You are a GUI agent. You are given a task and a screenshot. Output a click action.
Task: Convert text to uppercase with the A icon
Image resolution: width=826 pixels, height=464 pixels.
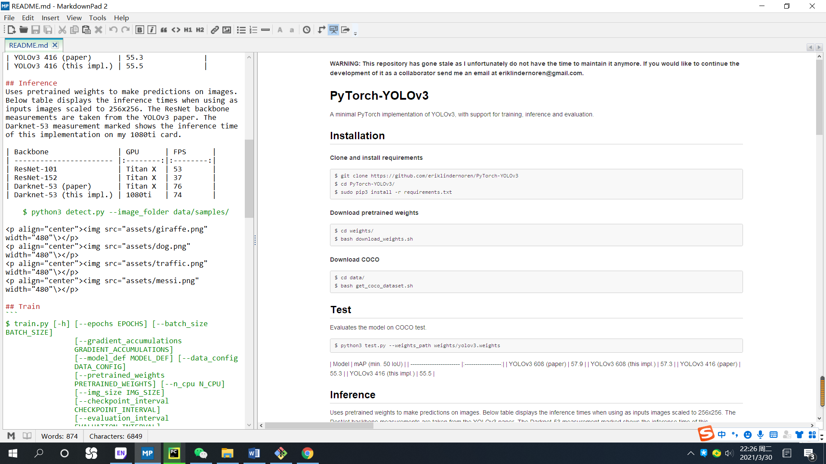[x=280, y=30]
